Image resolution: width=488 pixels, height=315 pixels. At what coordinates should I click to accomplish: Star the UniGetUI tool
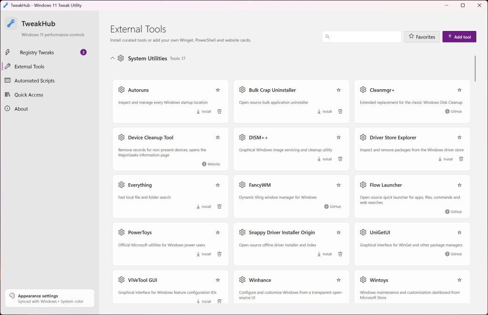click(x=459, y=232)
